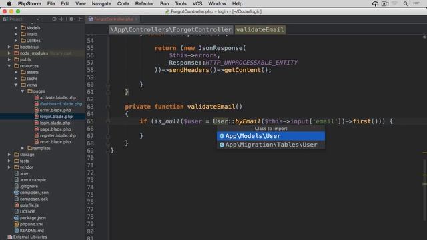Open dashboard.blade.php file
Viewport: 427px width, 240px height.
(61, 104)
